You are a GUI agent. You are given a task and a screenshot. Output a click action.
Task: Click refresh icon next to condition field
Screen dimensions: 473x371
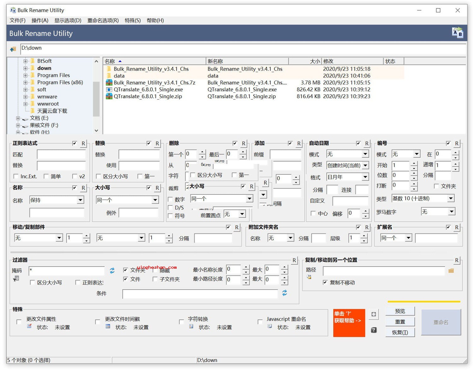coord(284,293)
